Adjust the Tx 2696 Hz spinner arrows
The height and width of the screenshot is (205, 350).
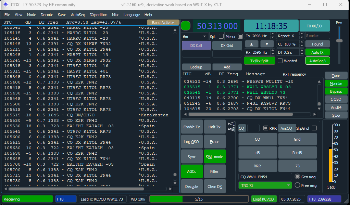pyautogui.click(x=273, y=36)
